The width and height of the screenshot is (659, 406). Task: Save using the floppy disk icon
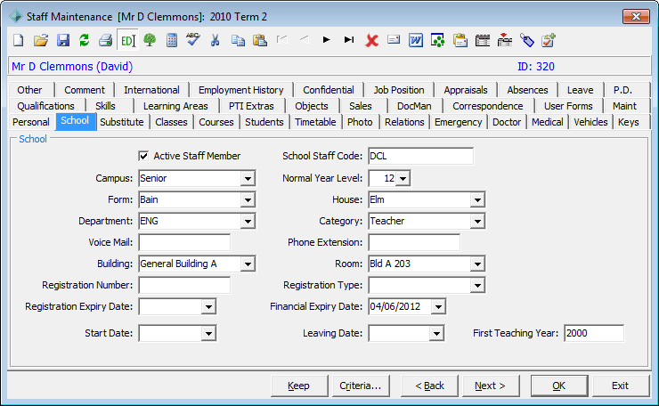click(x=63, y=40)
